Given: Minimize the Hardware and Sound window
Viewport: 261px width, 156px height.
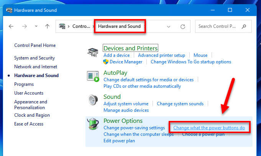Looking at the screenshot, I should tap(213, 10).
